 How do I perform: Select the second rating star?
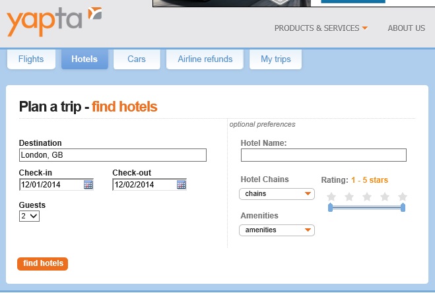click(x=349, y=197)
